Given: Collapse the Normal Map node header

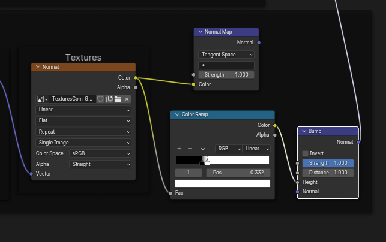Looking at the screenshot, I should click(200, 32).
